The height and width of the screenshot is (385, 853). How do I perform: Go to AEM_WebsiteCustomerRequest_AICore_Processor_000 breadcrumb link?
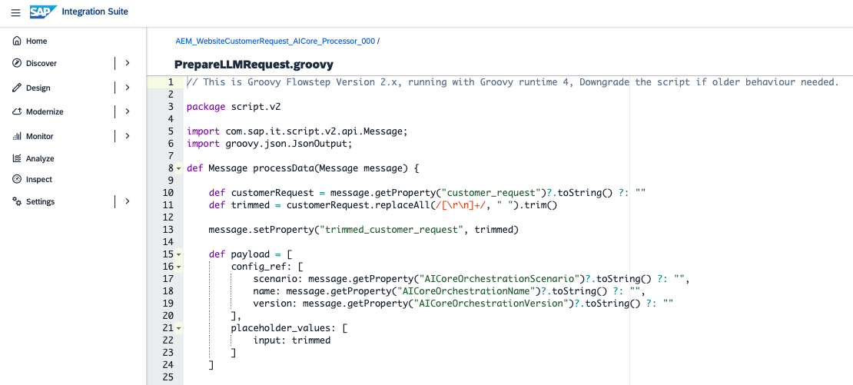point(275,41)
